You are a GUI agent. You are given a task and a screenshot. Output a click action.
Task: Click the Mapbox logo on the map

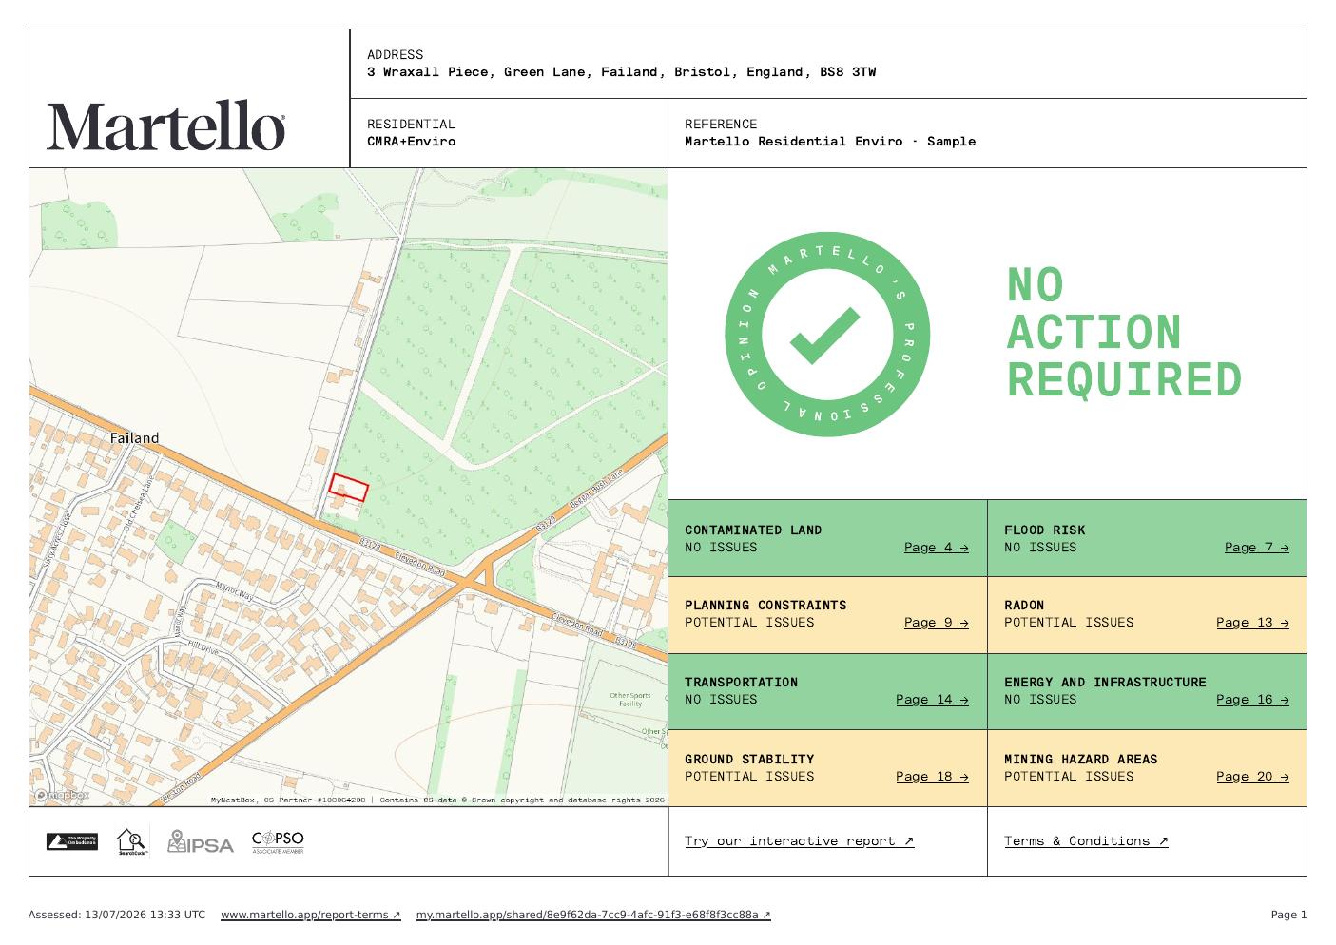pos(61,795)
